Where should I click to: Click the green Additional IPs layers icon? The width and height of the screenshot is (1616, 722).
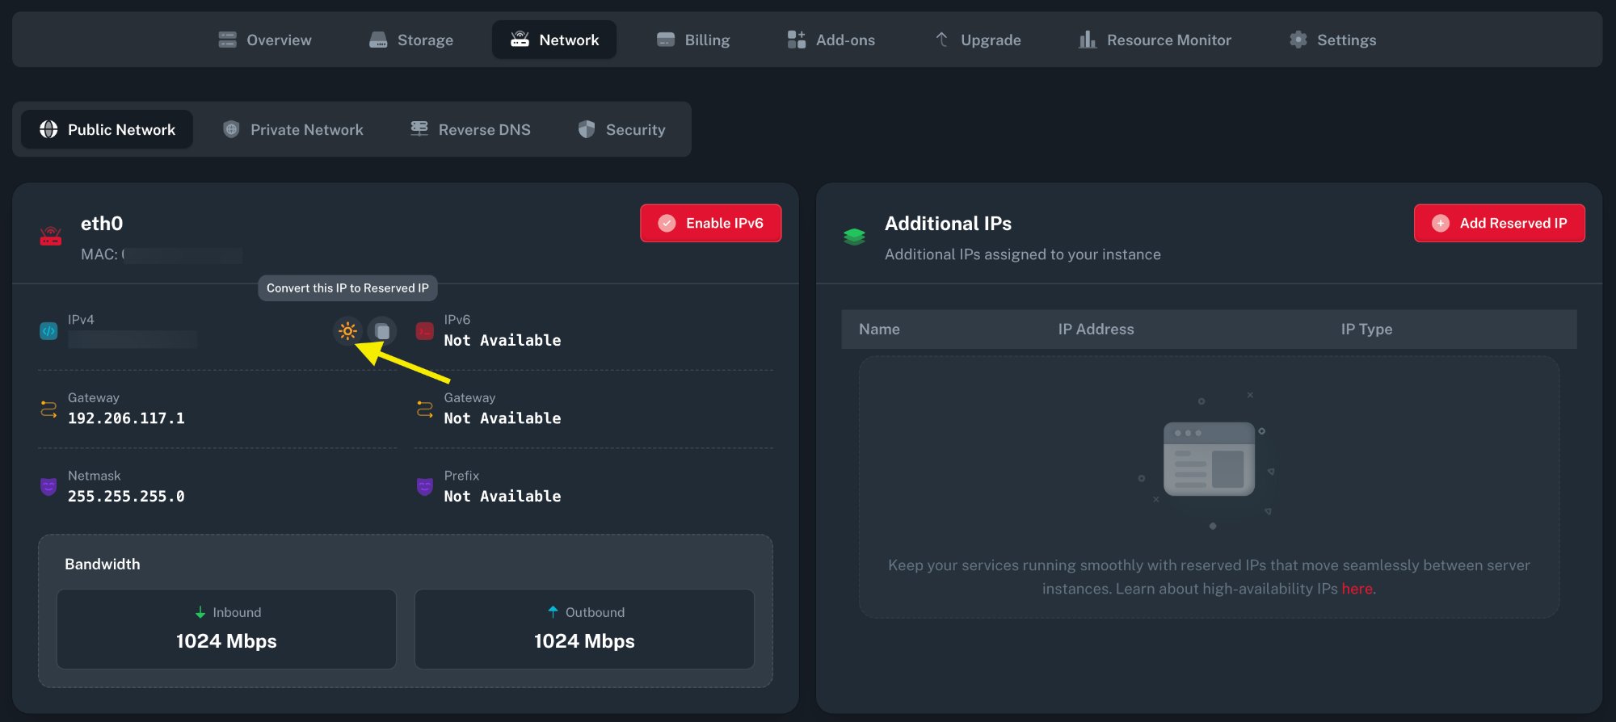[854, 237]
